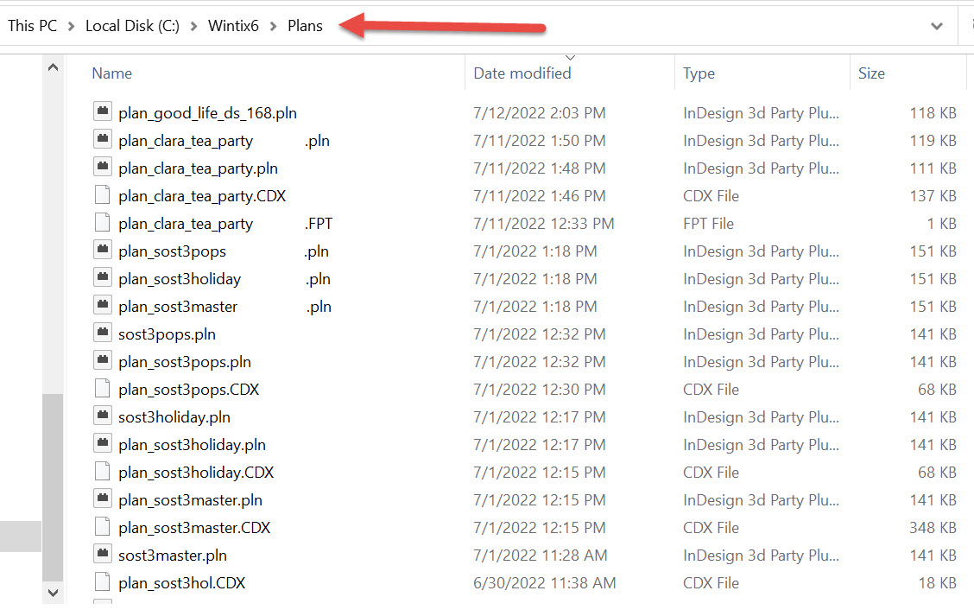Click the plan_sost3holiday.CDX file icon
Viewport: 974px width, 616px height.
coord(103,471)
